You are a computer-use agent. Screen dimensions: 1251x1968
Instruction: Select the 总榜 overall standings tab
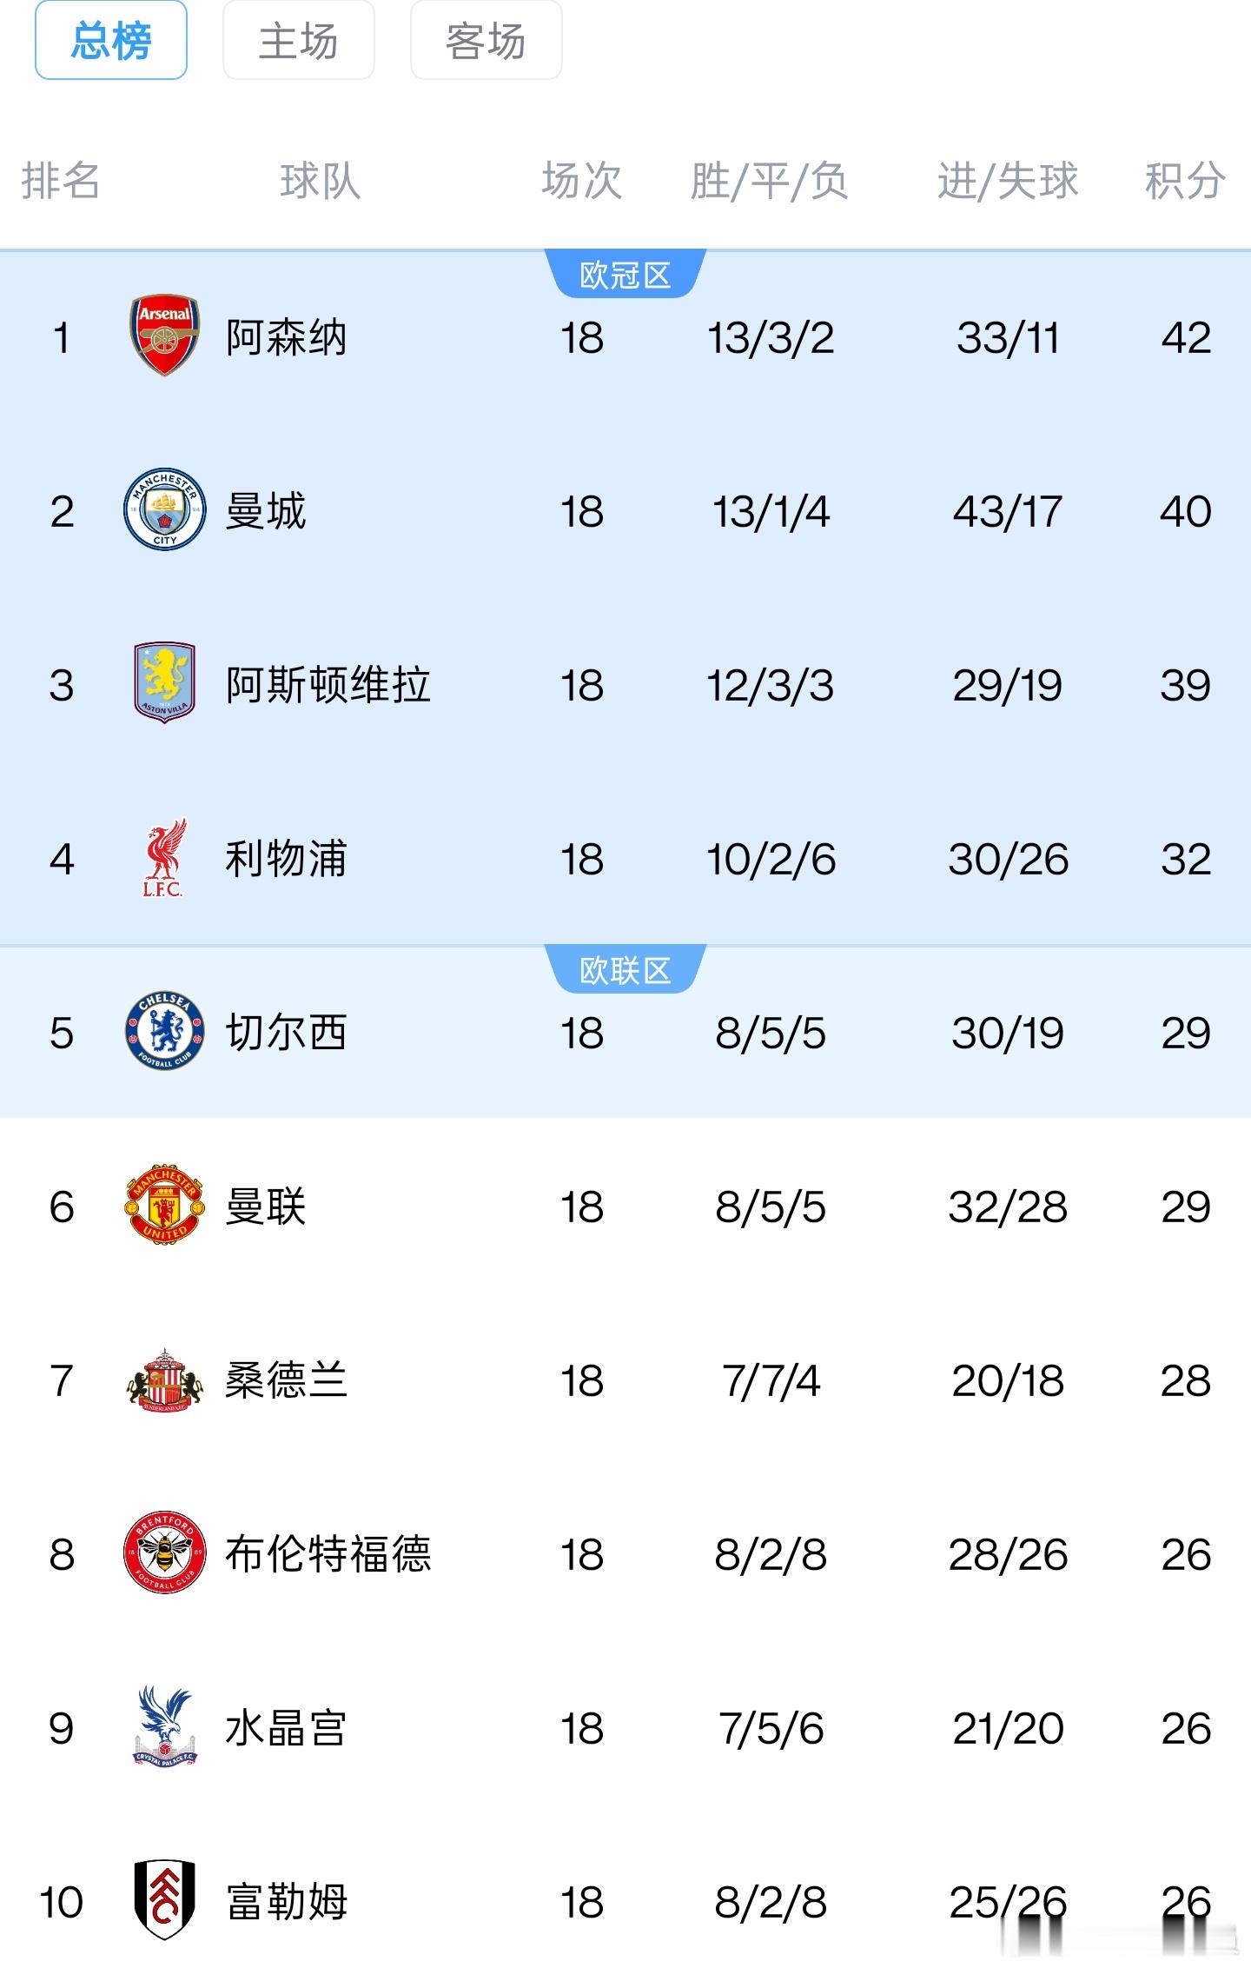pos(111,41)
